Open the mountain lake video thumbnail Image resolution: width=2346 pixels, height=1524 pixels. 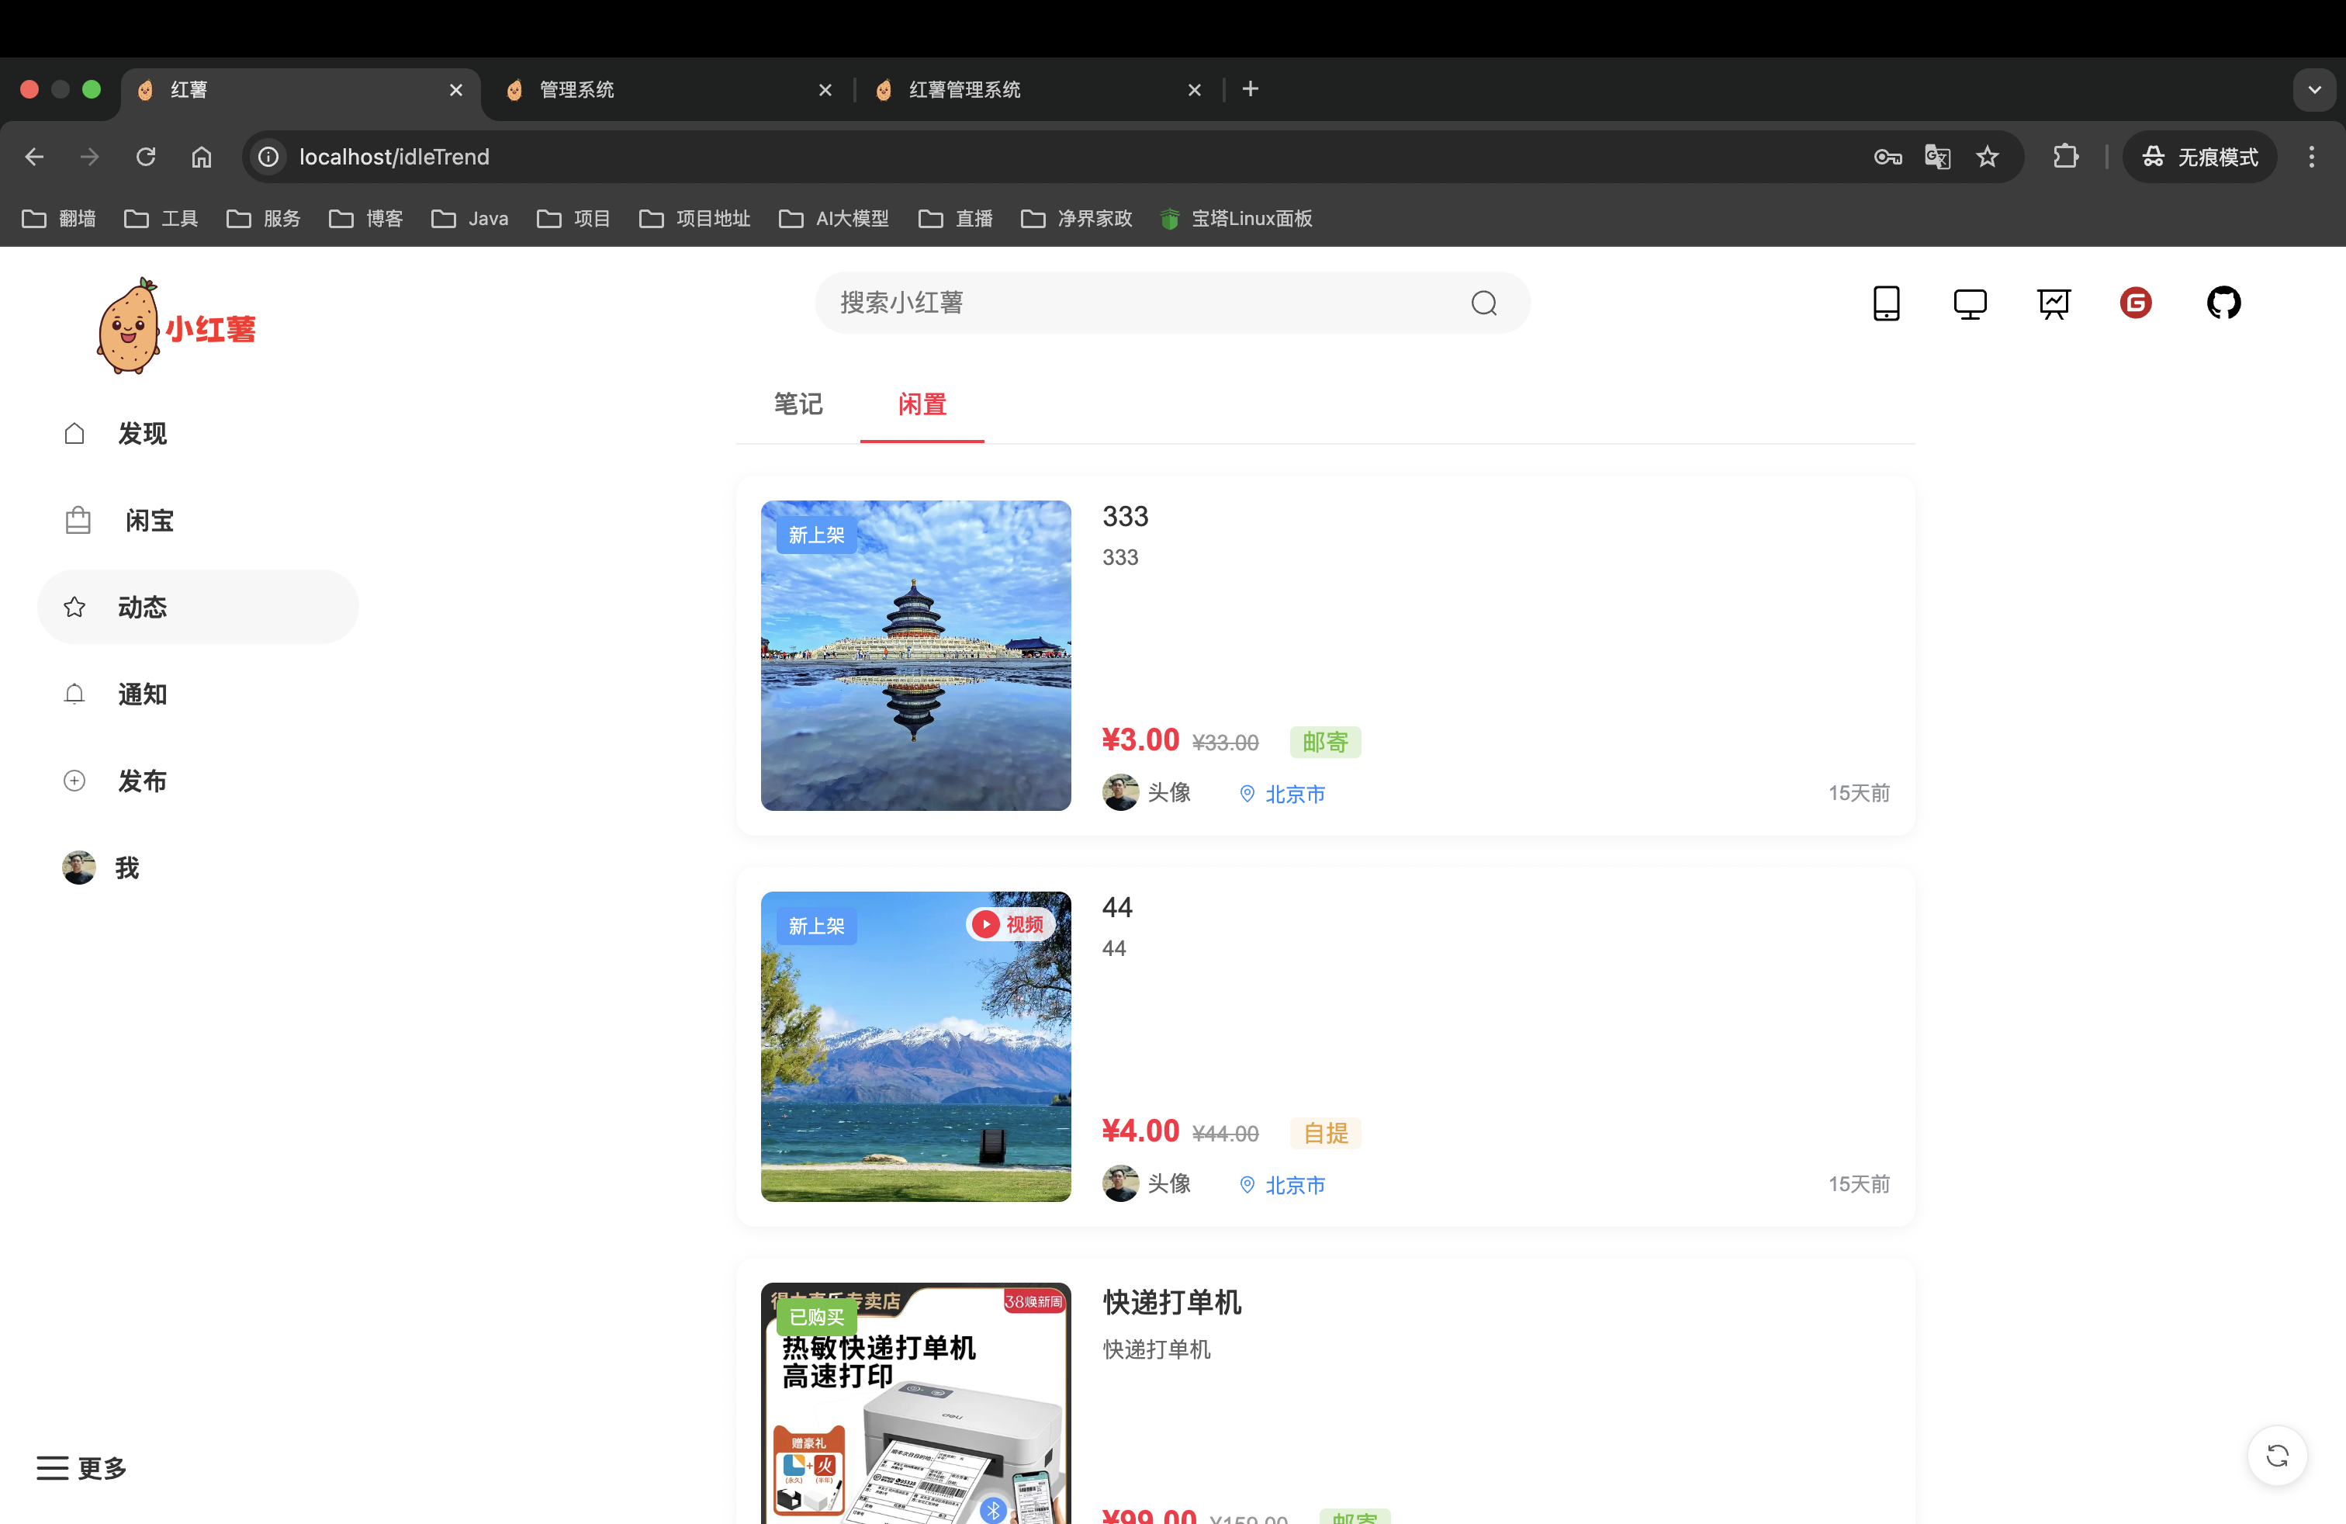915,1046
